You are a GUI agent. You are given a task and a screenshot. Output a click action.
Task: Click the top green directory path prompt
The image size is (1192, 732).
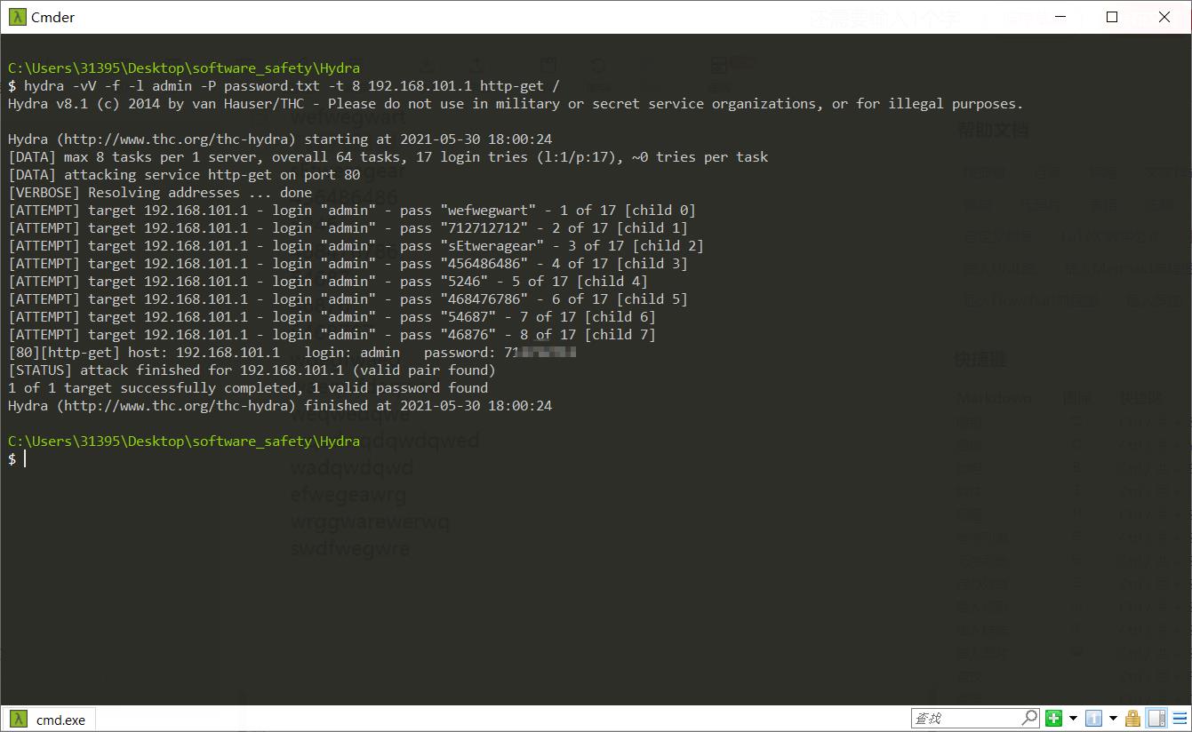[x=184, y=68]
